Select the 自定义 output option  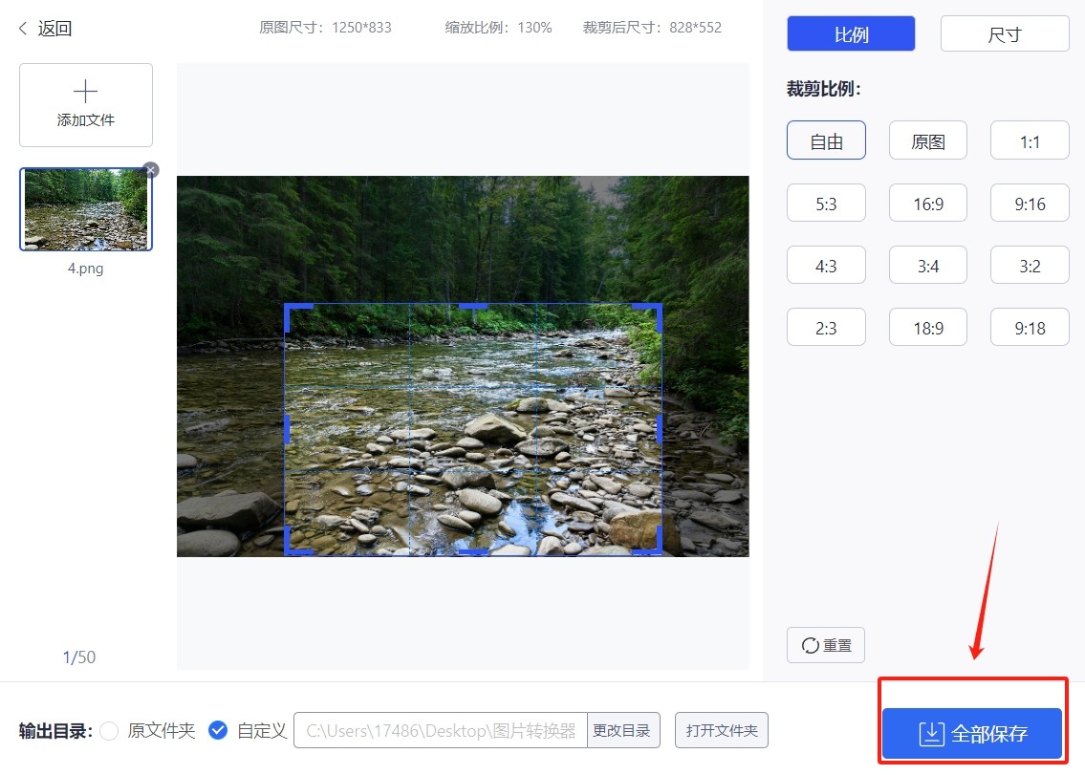click(218, 731)
